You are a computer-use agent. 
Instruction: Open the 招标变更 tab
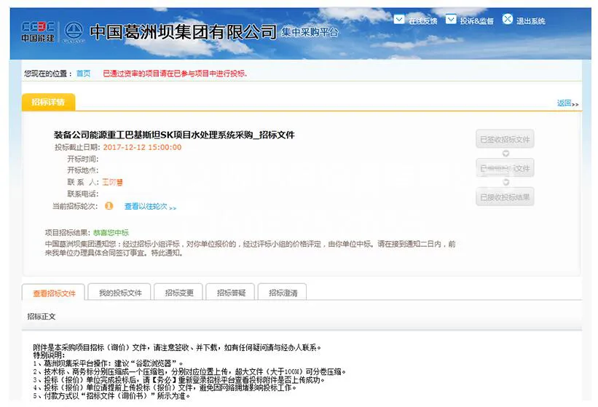[x=179, y=293]
